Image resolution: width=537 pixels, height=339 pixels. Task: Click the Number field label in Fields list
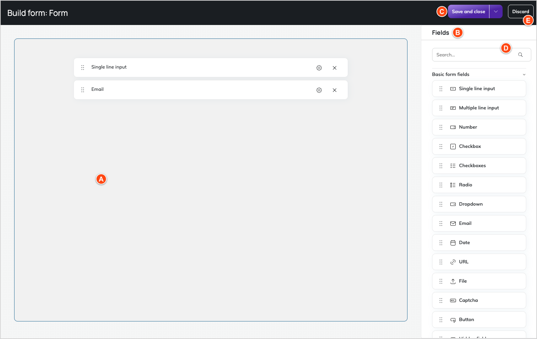468,127
